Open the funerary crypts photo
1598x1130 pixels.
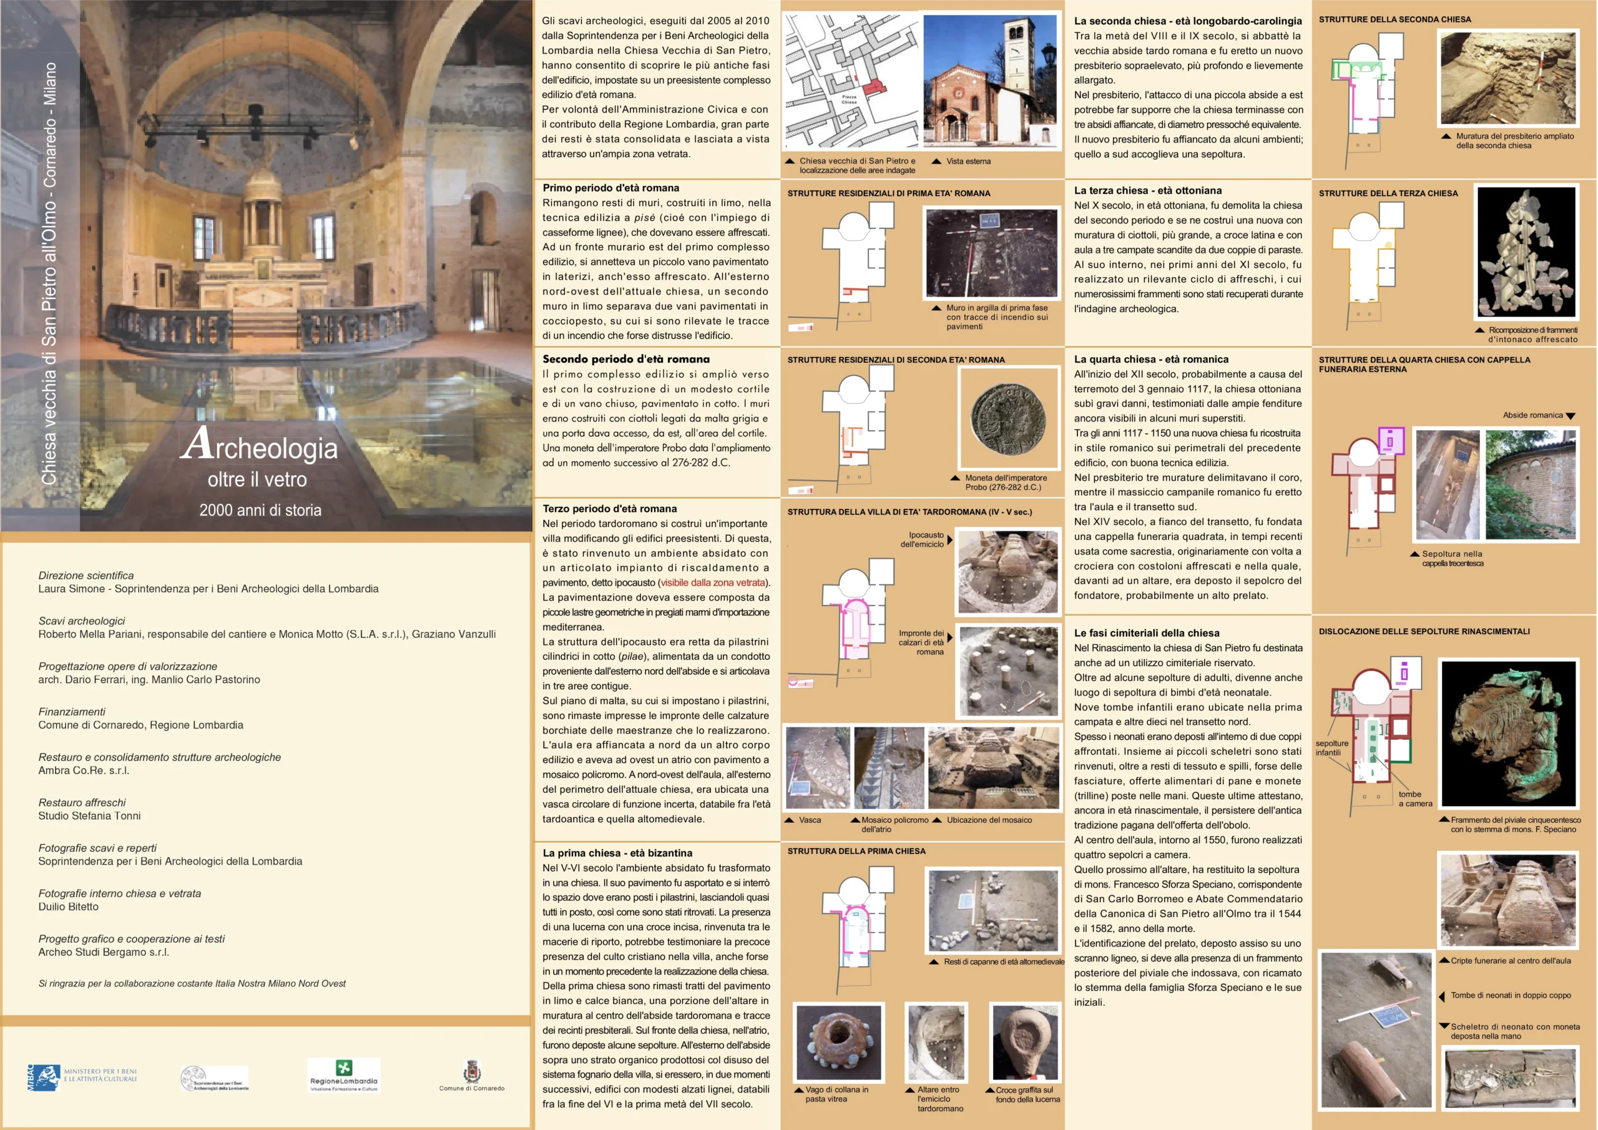1508,900
